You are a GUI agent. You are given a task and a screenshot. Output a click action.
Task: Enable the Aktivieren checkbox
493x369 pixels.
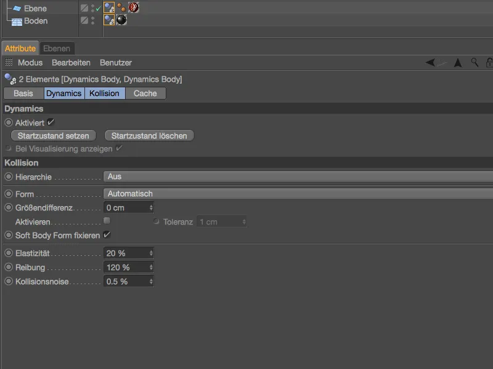[x=107, y=221]
